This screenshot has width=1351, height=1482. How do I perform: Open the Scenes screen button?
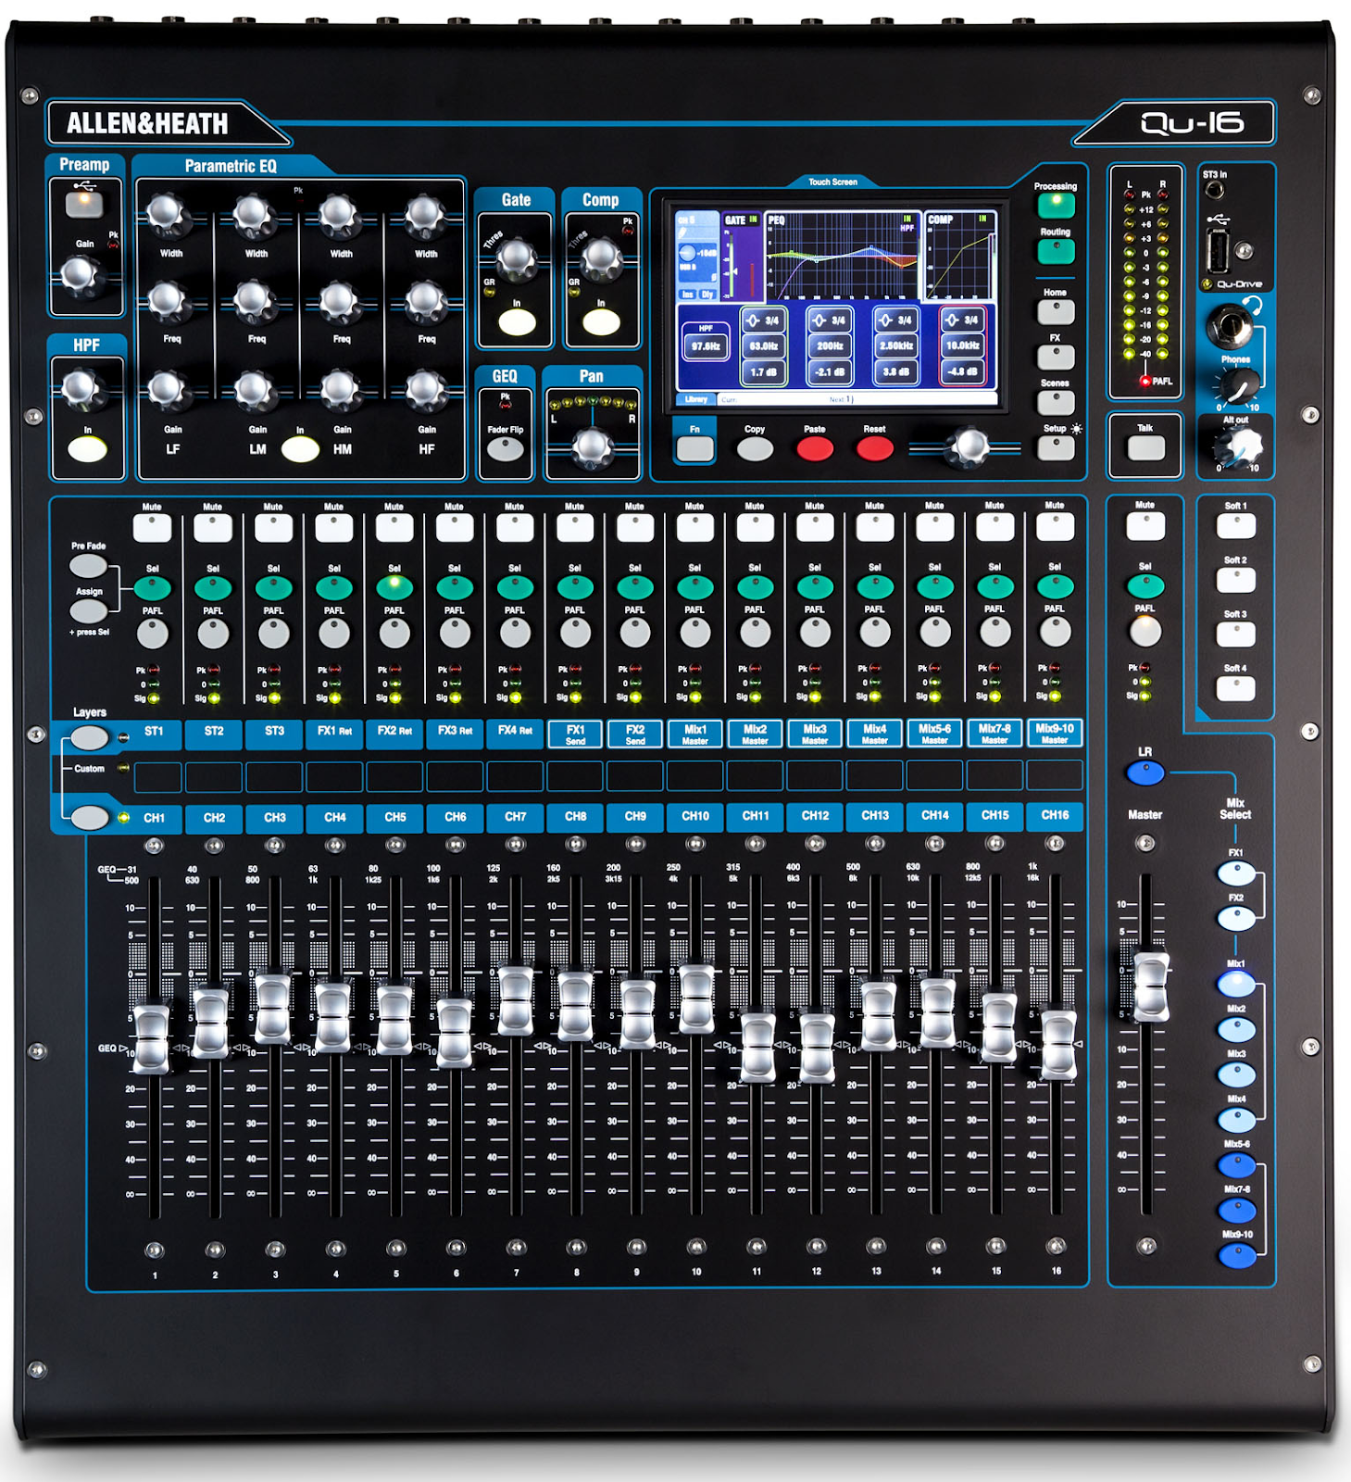click(1056, 402)
